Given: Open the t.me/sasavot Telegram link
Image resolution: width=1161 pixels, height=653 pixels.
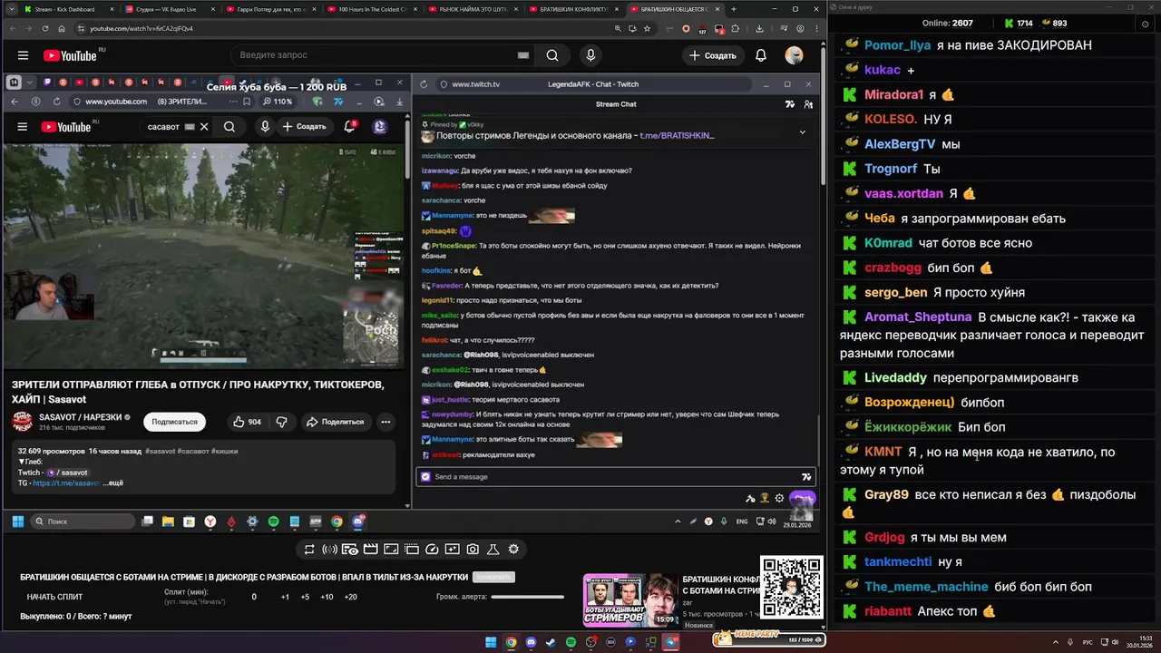Looking at the screenshot, I should 66,483.
